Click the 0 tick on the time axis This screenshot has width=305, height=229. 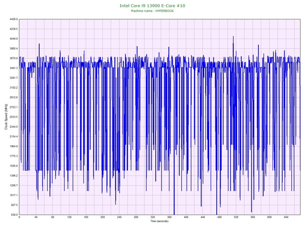19,217
